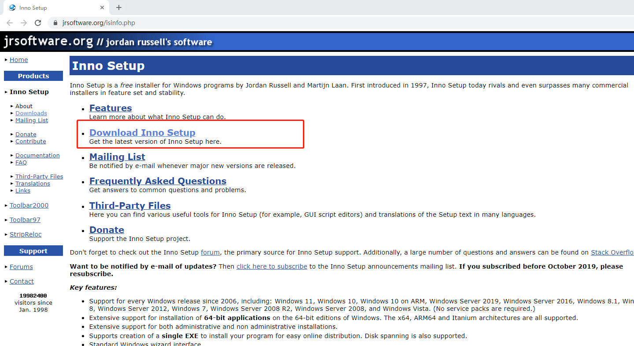Open the Downloads sidebar link

pos(31,113)
